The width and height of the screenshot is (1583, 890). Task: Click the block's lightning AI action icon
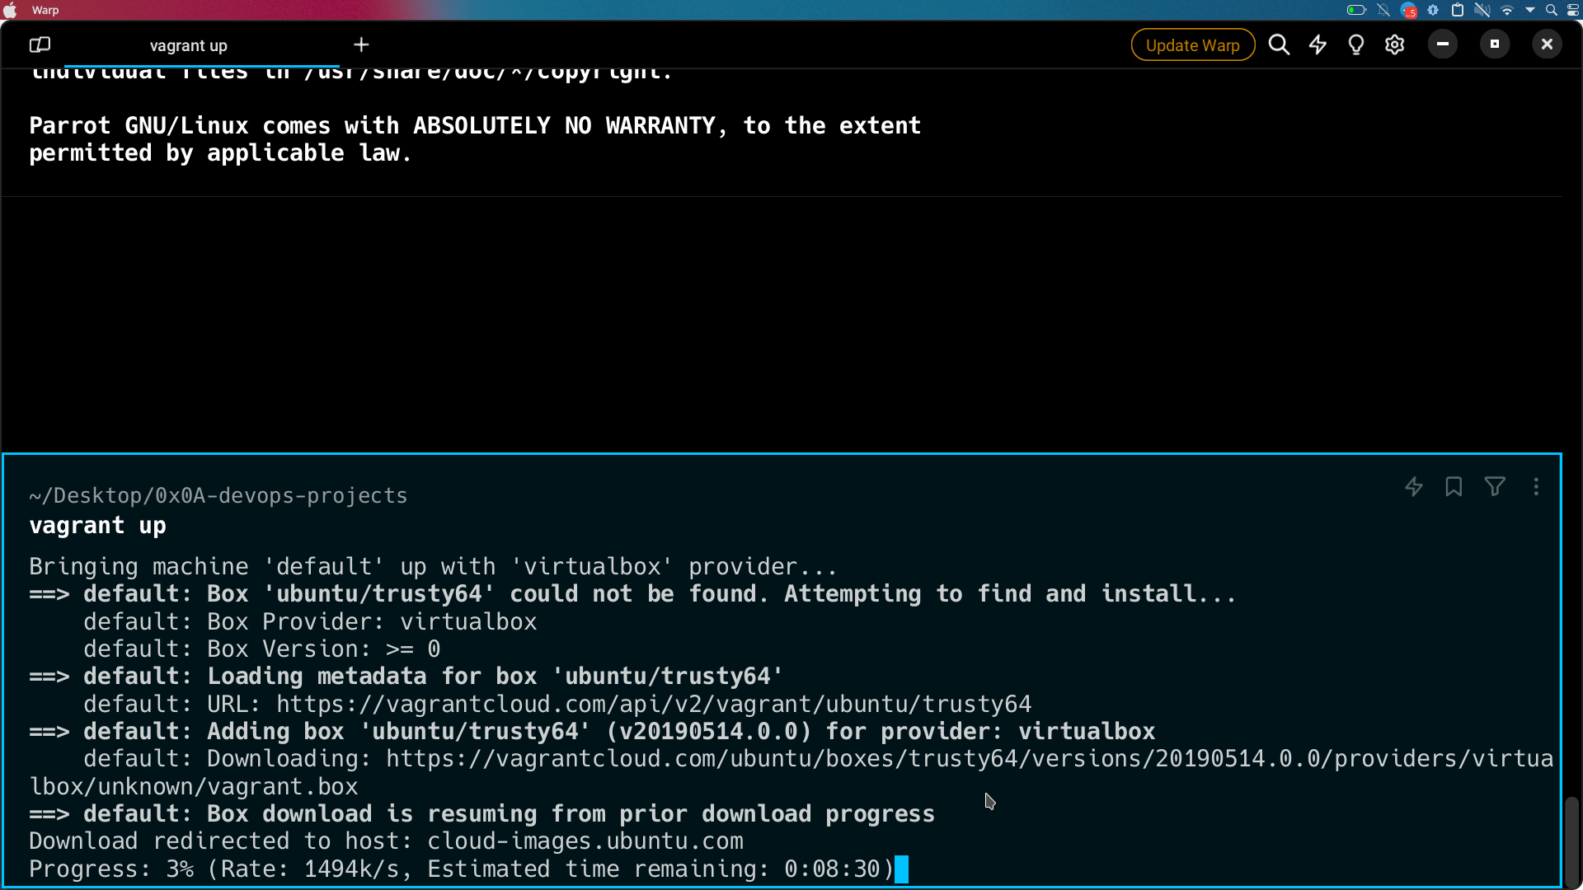point(1414,487)
